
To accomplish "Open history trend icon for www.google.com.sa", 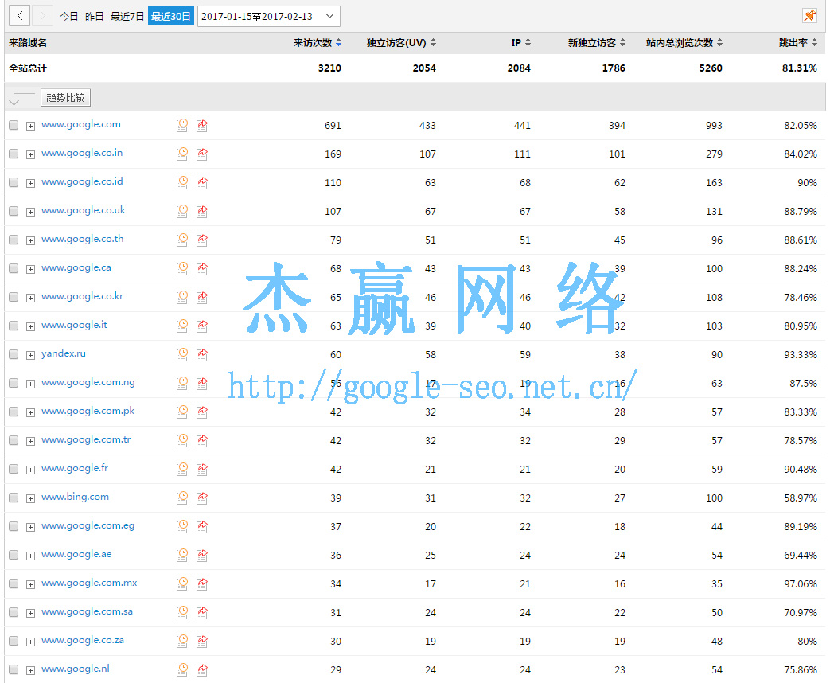I will 182,613.
